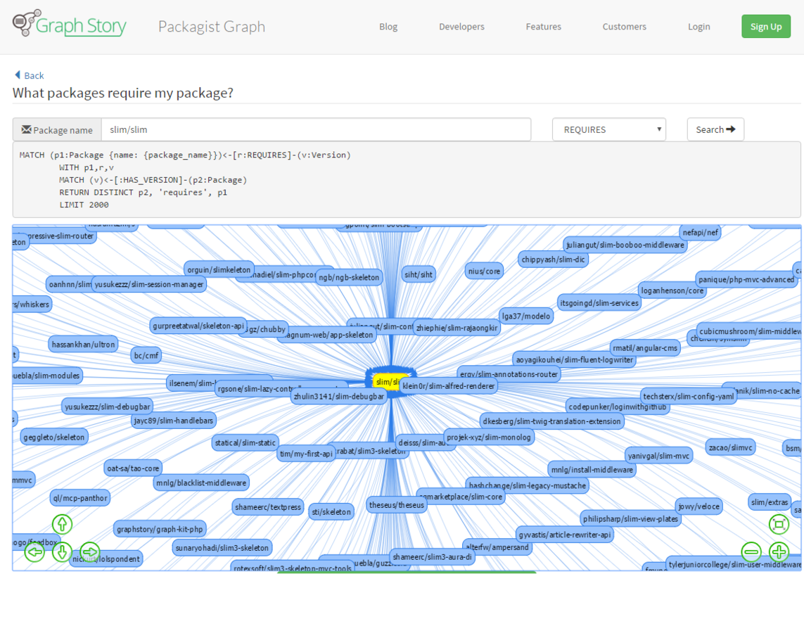804x633 pixels.
Task: Zoom in the graph with plus icon
Action: [x=779, y=552]
